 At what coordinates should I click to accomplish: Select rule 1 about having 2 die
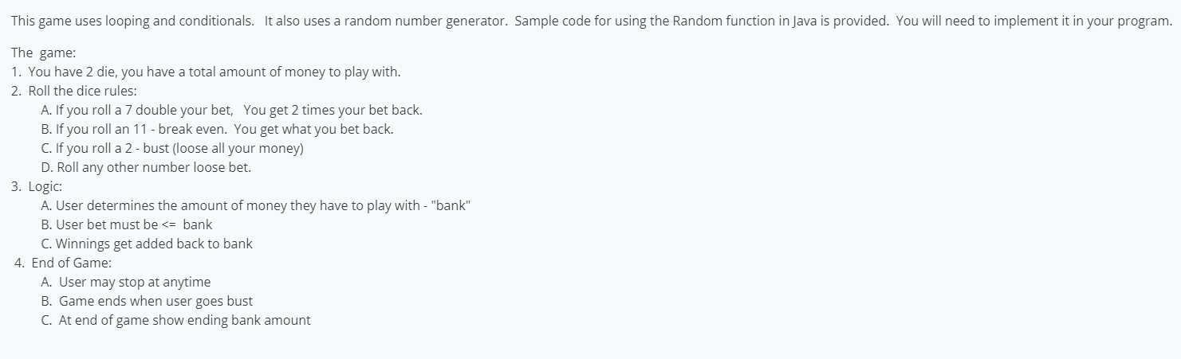[206, 72]
